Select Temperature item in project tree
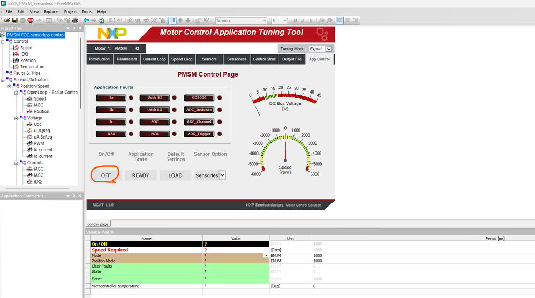This screenshot has width=535, height=298. [x=32, y=67]
